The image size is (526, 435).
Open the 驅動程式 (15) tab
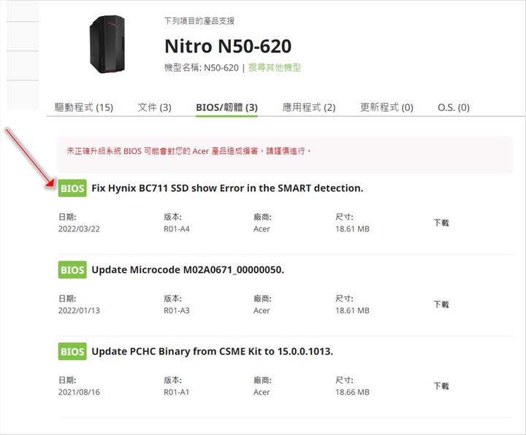point(84,107)
